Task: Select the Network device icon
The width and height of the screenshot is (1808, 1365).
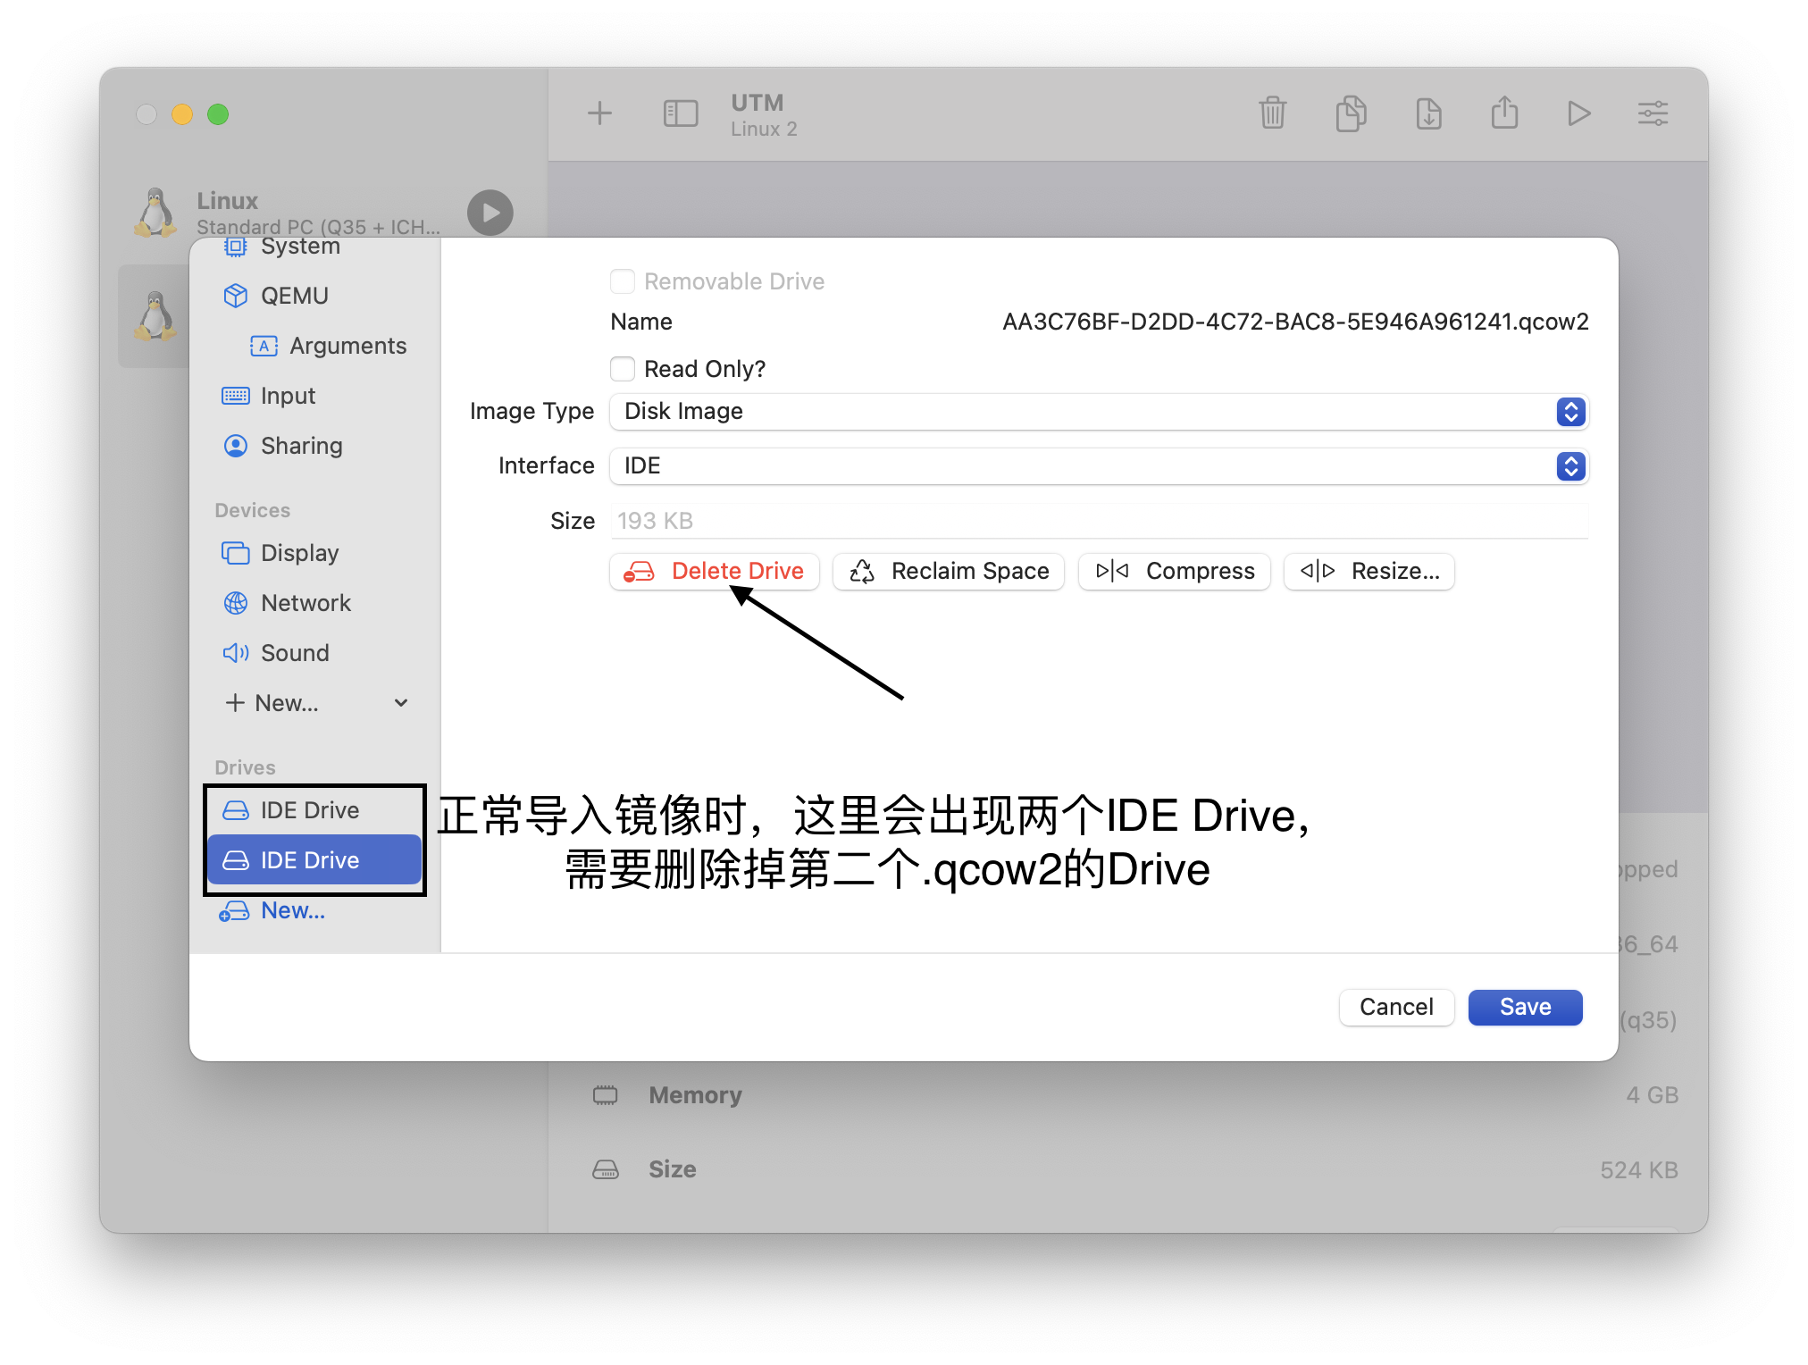Action: point(234,602)
